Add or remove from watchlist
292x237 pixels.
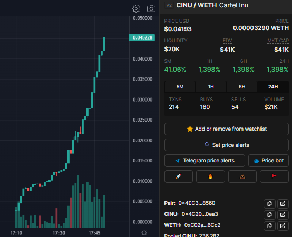click(x=227, y=129)
